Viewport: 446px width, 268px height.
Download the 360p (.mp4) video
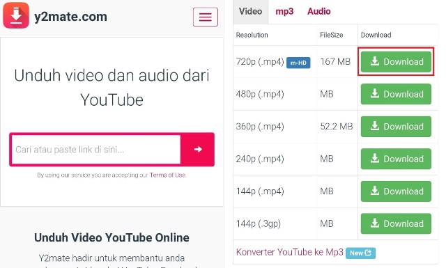click(396, 127)
